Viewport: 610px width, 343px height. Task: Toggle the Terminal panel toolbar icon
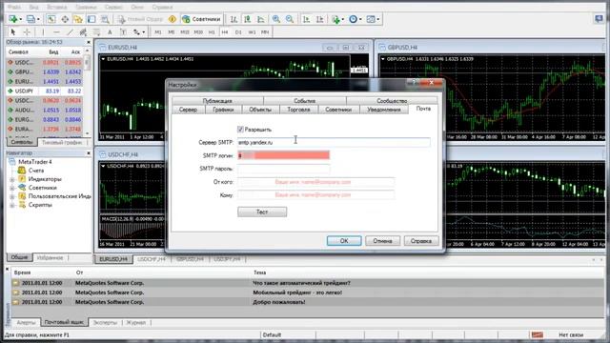[x=91, y=19]
